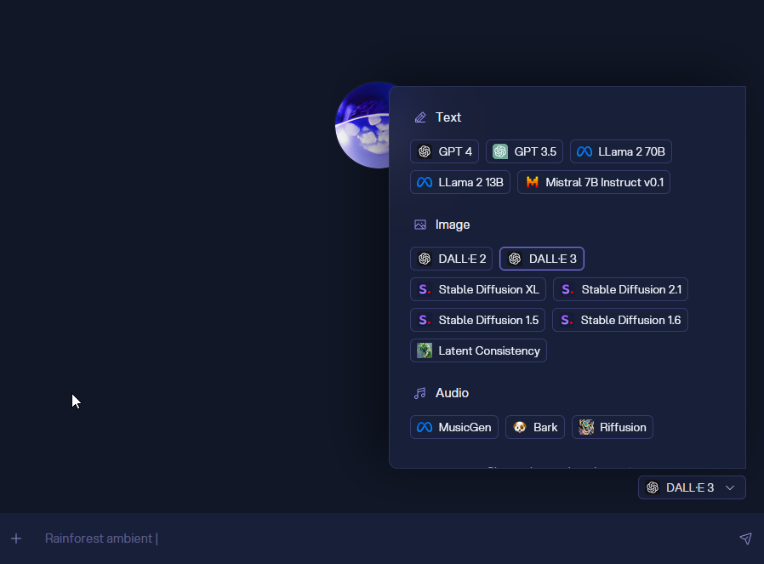Viewport: 764px width, 564px height.
Task: Select the MusicGen audio model
Action: click(454, 427)
